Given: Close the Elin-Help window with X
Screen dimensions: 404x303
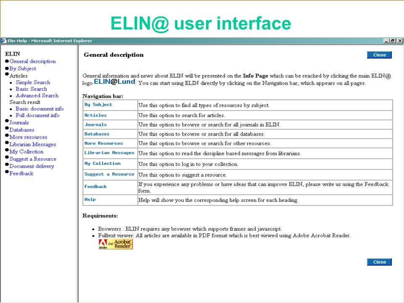Looking at the screenshot, I should [400, 41].
